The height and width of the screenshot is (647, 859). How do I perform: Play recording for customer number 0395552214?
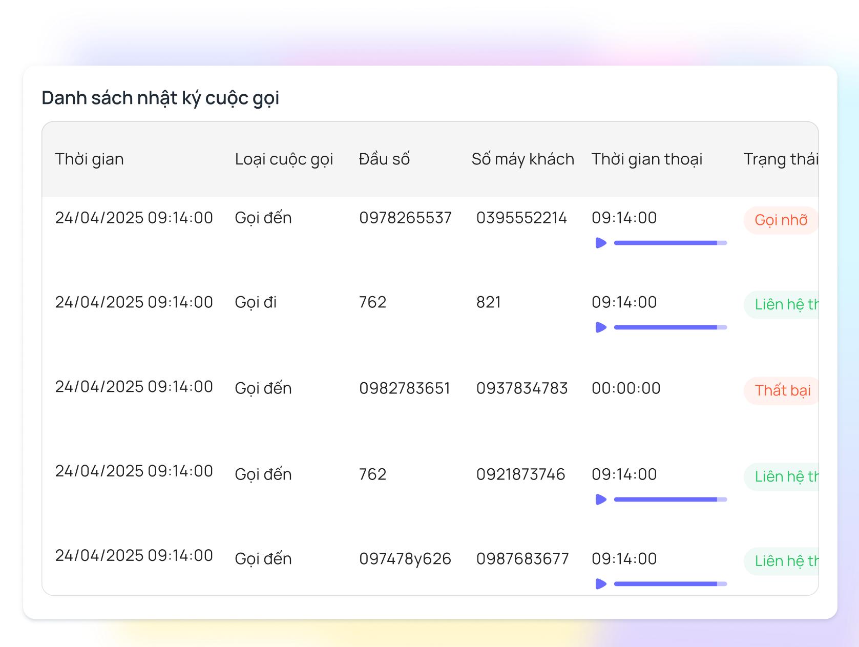[601, 243]
